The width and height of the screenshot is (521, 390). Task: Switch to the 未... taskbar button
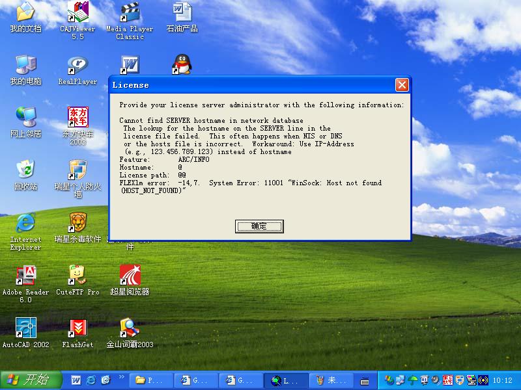coord(331,380)
